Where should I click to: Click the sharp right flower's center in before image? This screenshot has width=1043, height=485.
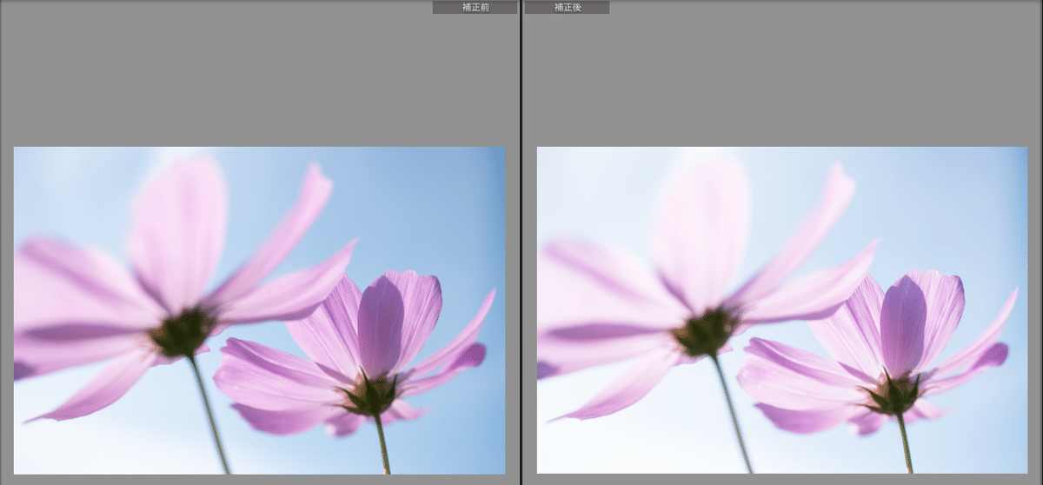coord(373,394)
